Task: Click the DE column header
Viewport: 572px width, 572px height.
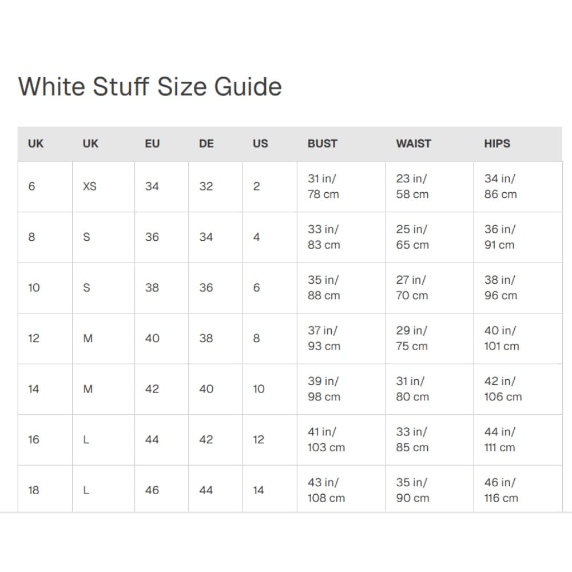Action: point(206,144)
